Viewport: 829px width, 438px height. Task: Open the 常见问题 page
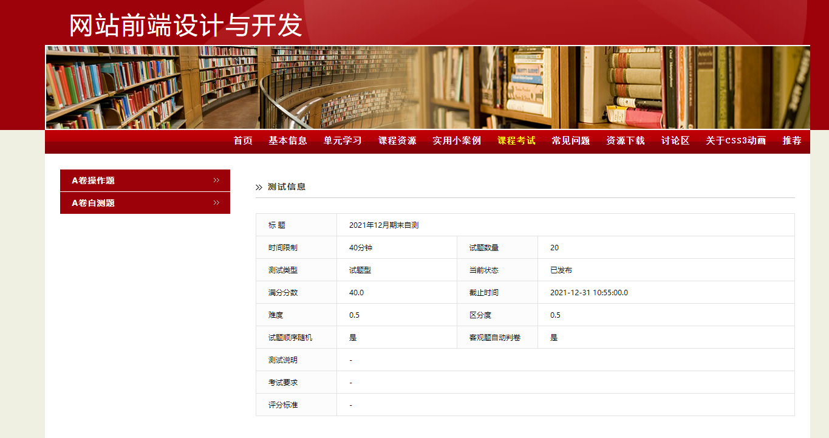point(571,141)
